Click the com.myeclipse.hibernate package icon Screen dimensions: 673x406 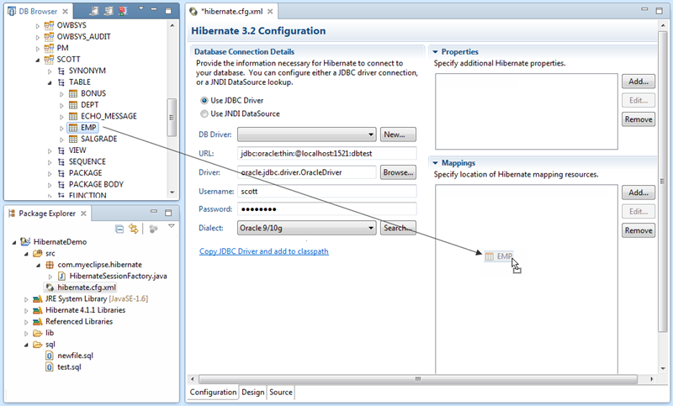click(x=50, y=264)
